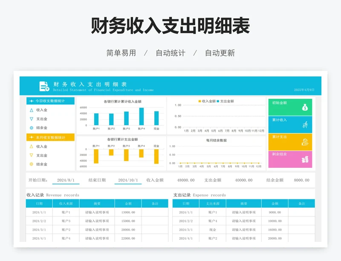Click the yellow 收入金额 legend swatch
Image resolution: width=341 pixels, height=261 pixels.
click(x=199, y=101)
